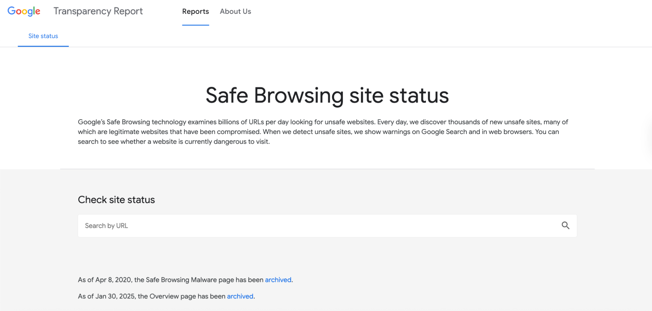652x311 pixels.
Task: Focus the Search by URL field
Action: (x=327, y=226)
